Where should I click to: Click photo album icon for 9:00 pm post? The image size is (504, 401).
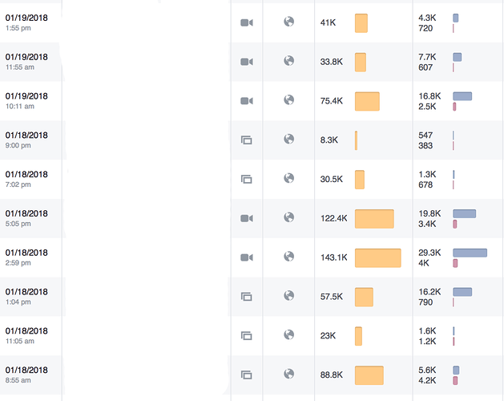(x=247, y=140)
